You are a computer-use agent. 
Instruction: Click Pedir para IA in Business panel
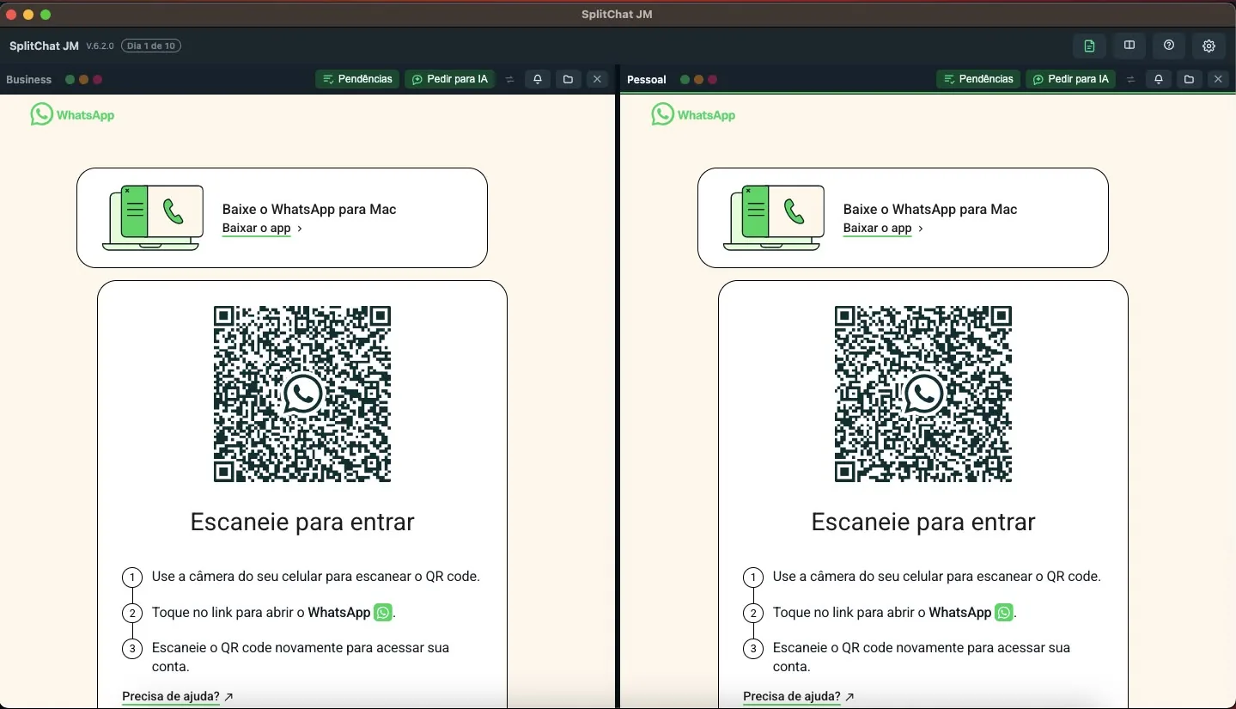tap(449, 79)
